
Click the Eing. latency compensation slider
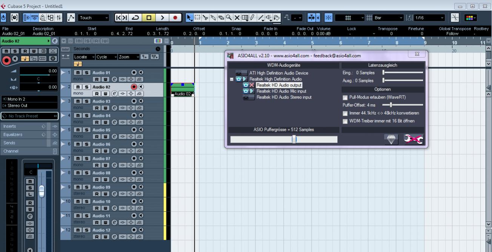[x=403, y=72]
